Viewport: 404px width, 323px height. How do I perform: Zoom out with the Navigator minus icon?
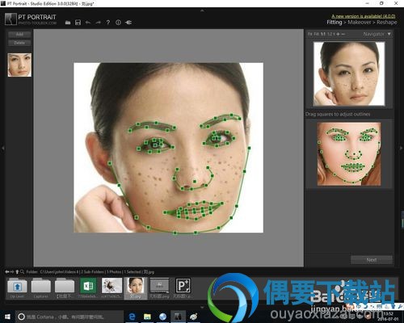(x=343, y=34)
